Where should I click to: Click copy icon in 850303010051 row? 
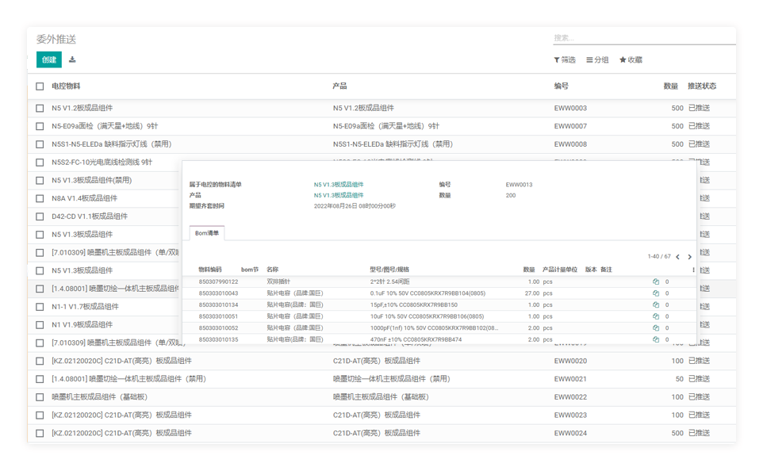click(656, 316)
